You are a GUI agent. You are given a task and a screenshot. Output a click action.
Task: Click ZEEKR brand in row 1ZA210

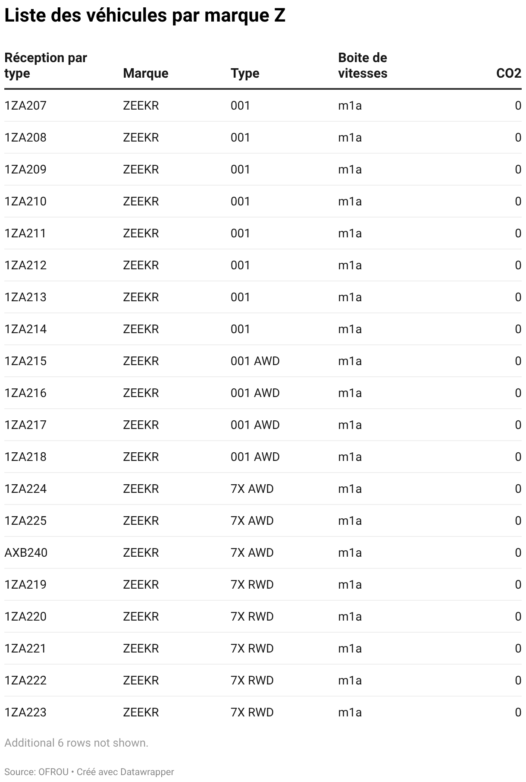pos(141,202)
